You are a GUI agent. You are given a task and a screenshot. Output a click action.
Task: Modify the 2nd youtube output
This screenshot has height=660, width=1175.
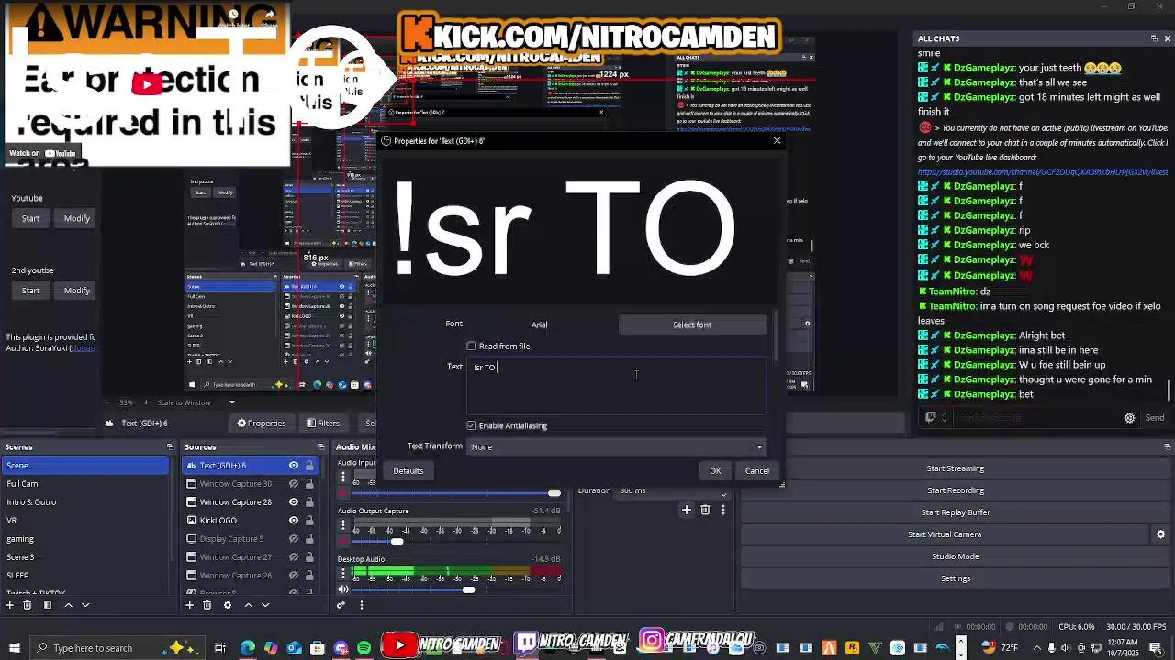(x=77, y=291)
